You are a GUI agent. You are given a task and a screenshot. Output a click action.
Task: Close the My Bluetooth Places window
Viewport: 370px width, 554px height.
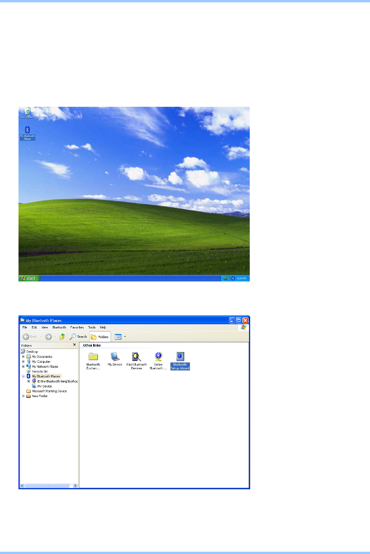[x=246, y=320]
